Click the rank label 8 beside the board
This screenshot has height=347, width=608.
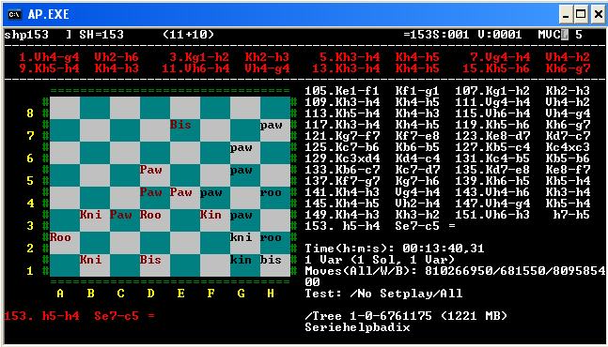click(x=30, y=113)
